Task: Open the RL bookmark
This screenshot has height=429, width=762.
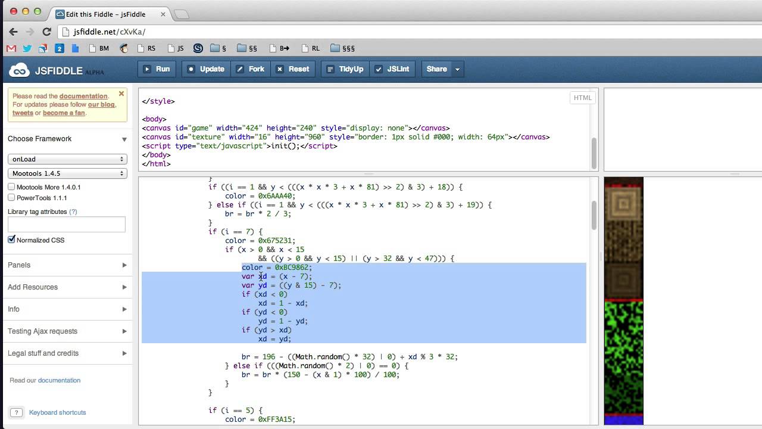Action: coord(311,48)
